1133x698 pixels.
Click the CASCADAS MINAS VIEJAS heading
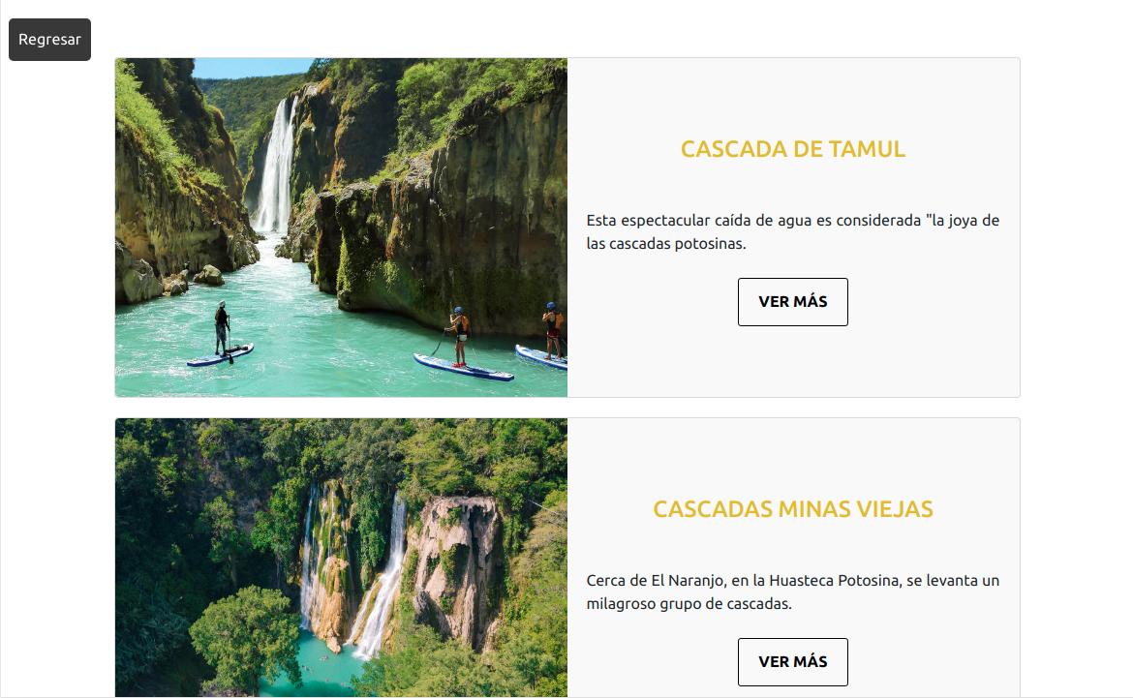[793, 508]
